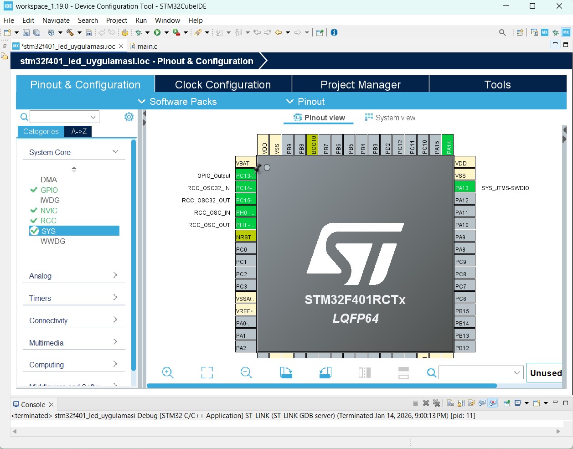Viewport: 573px width, 449px height.
Task: Rotate the chip view counterclockwise
Action: click(325, 373)
